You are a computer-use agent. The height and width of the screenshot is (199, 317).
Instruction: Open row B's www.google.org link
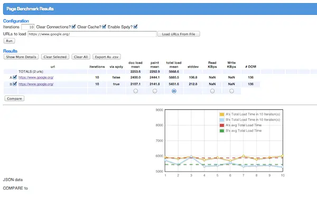(x=36, y=84)
